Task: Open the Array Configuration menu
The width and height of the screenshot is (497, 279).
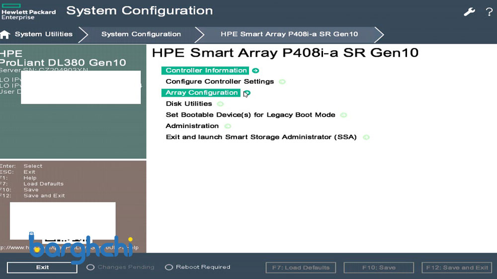Action: pos(201,93)
